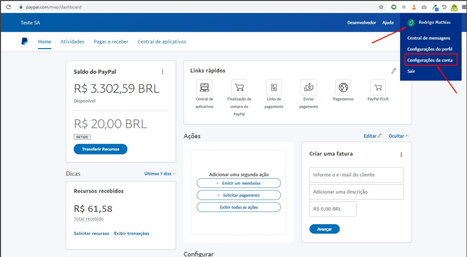The image size is (467, 257).
Task: Click the Desenvolvedor header link
Action: (362, 23)
